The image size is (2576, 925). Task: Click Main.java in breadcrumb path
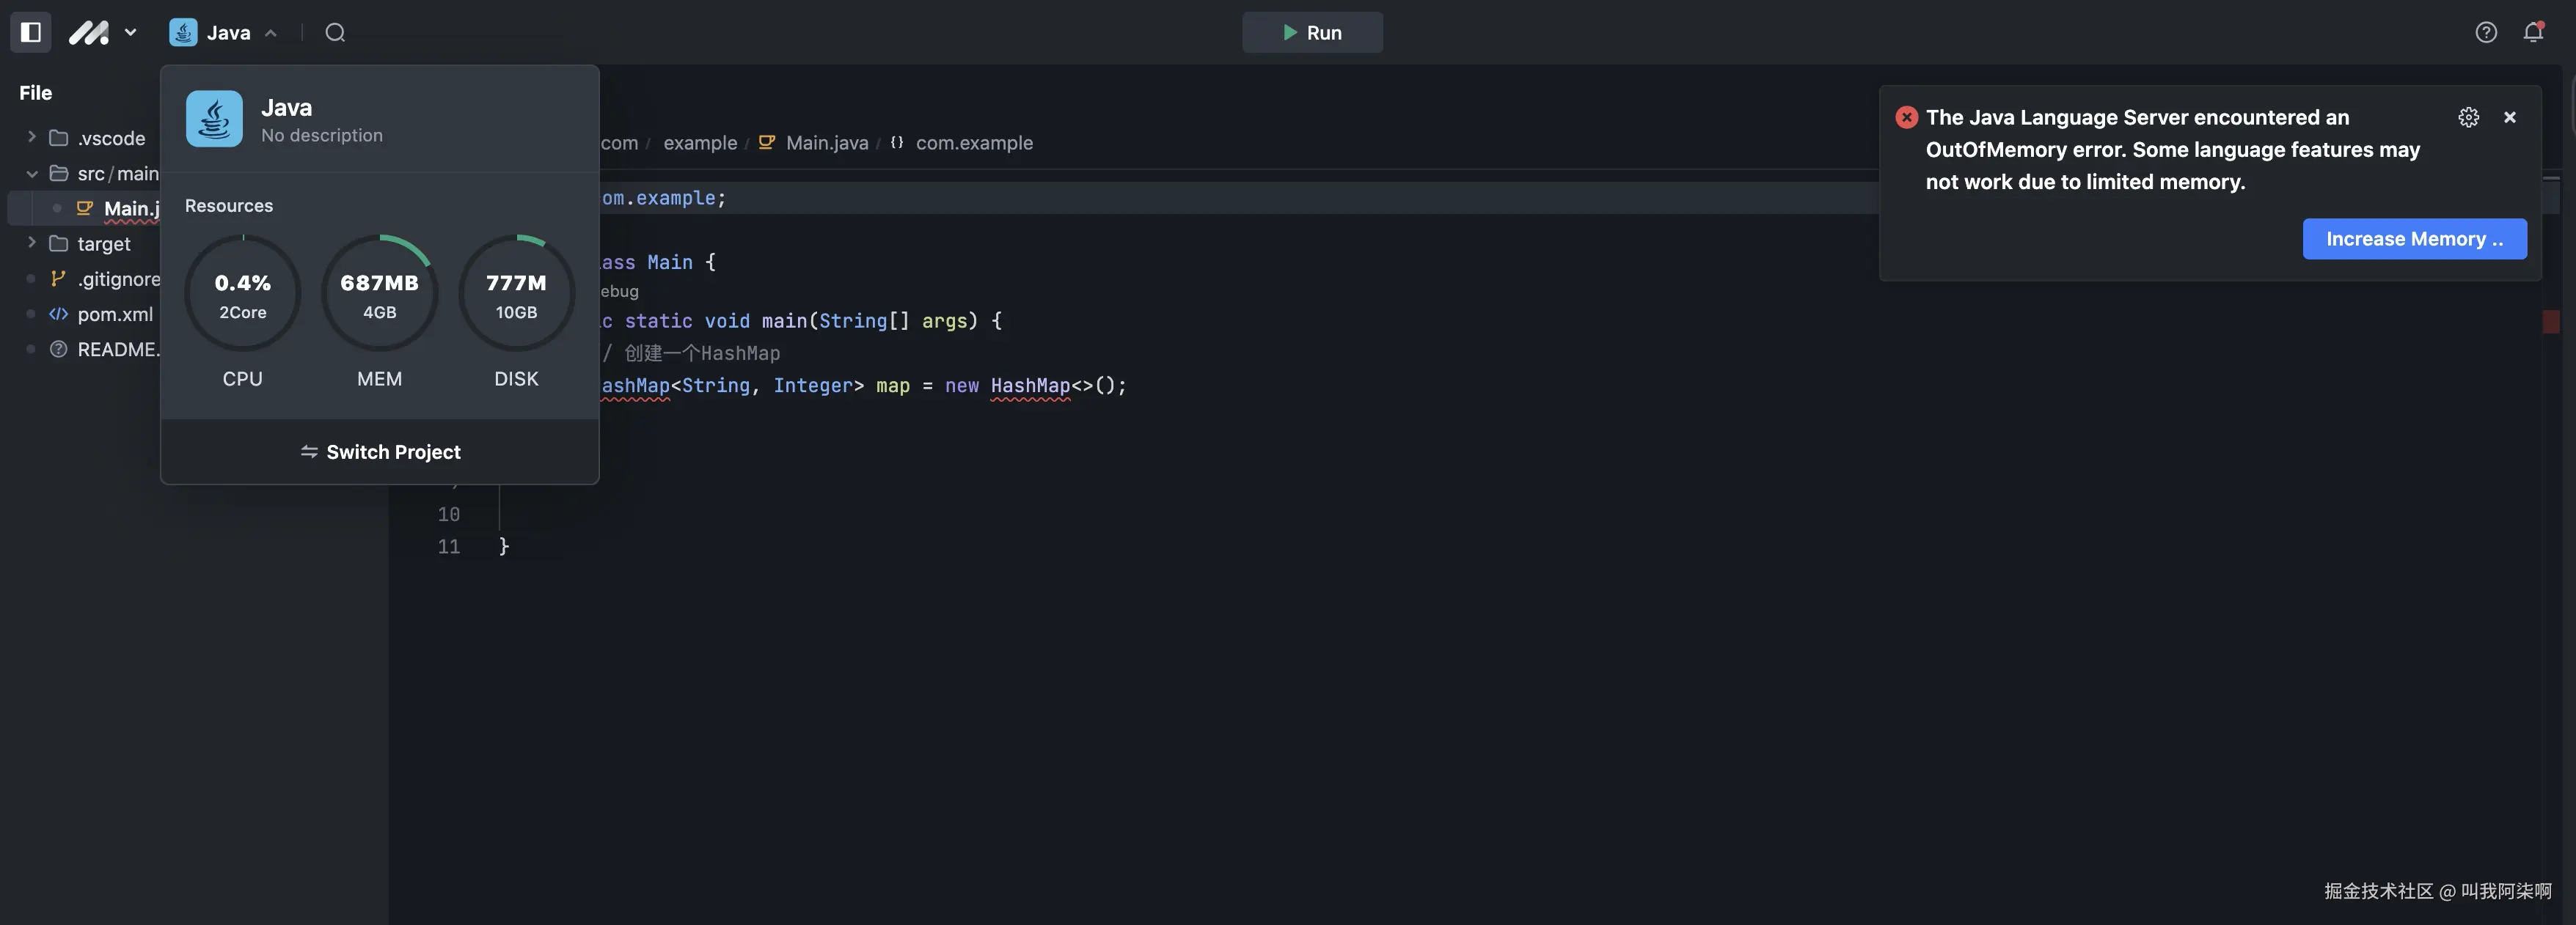point(826,143)
